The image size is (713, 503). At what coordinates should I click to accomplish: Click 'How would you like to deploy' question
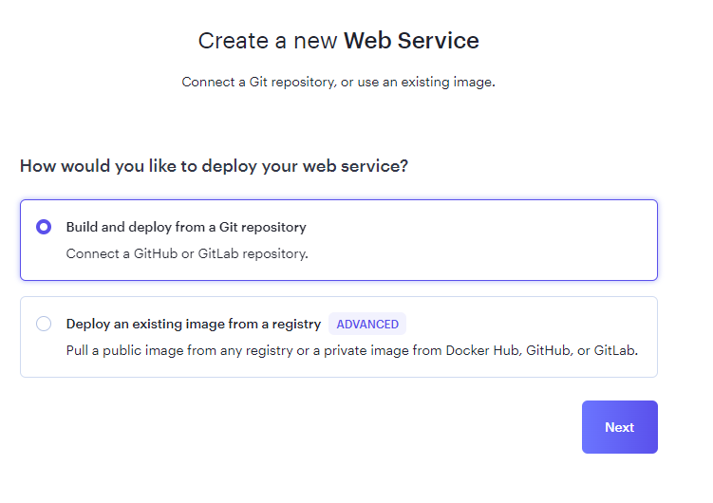[x=214, y=166]
